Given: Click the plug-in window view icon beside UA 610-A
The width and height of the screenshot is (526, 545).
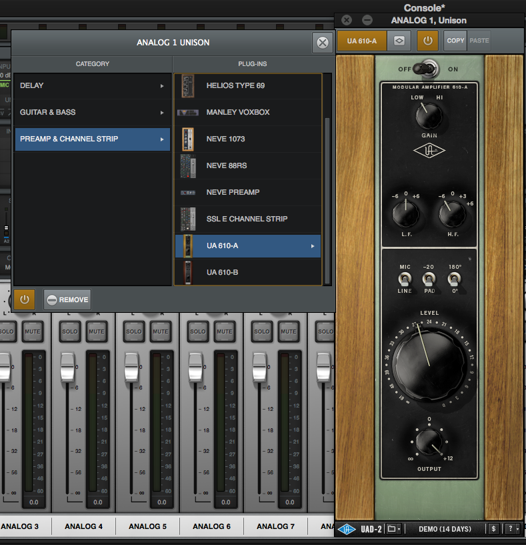Looking at the screenshot, I should (399, 41).
